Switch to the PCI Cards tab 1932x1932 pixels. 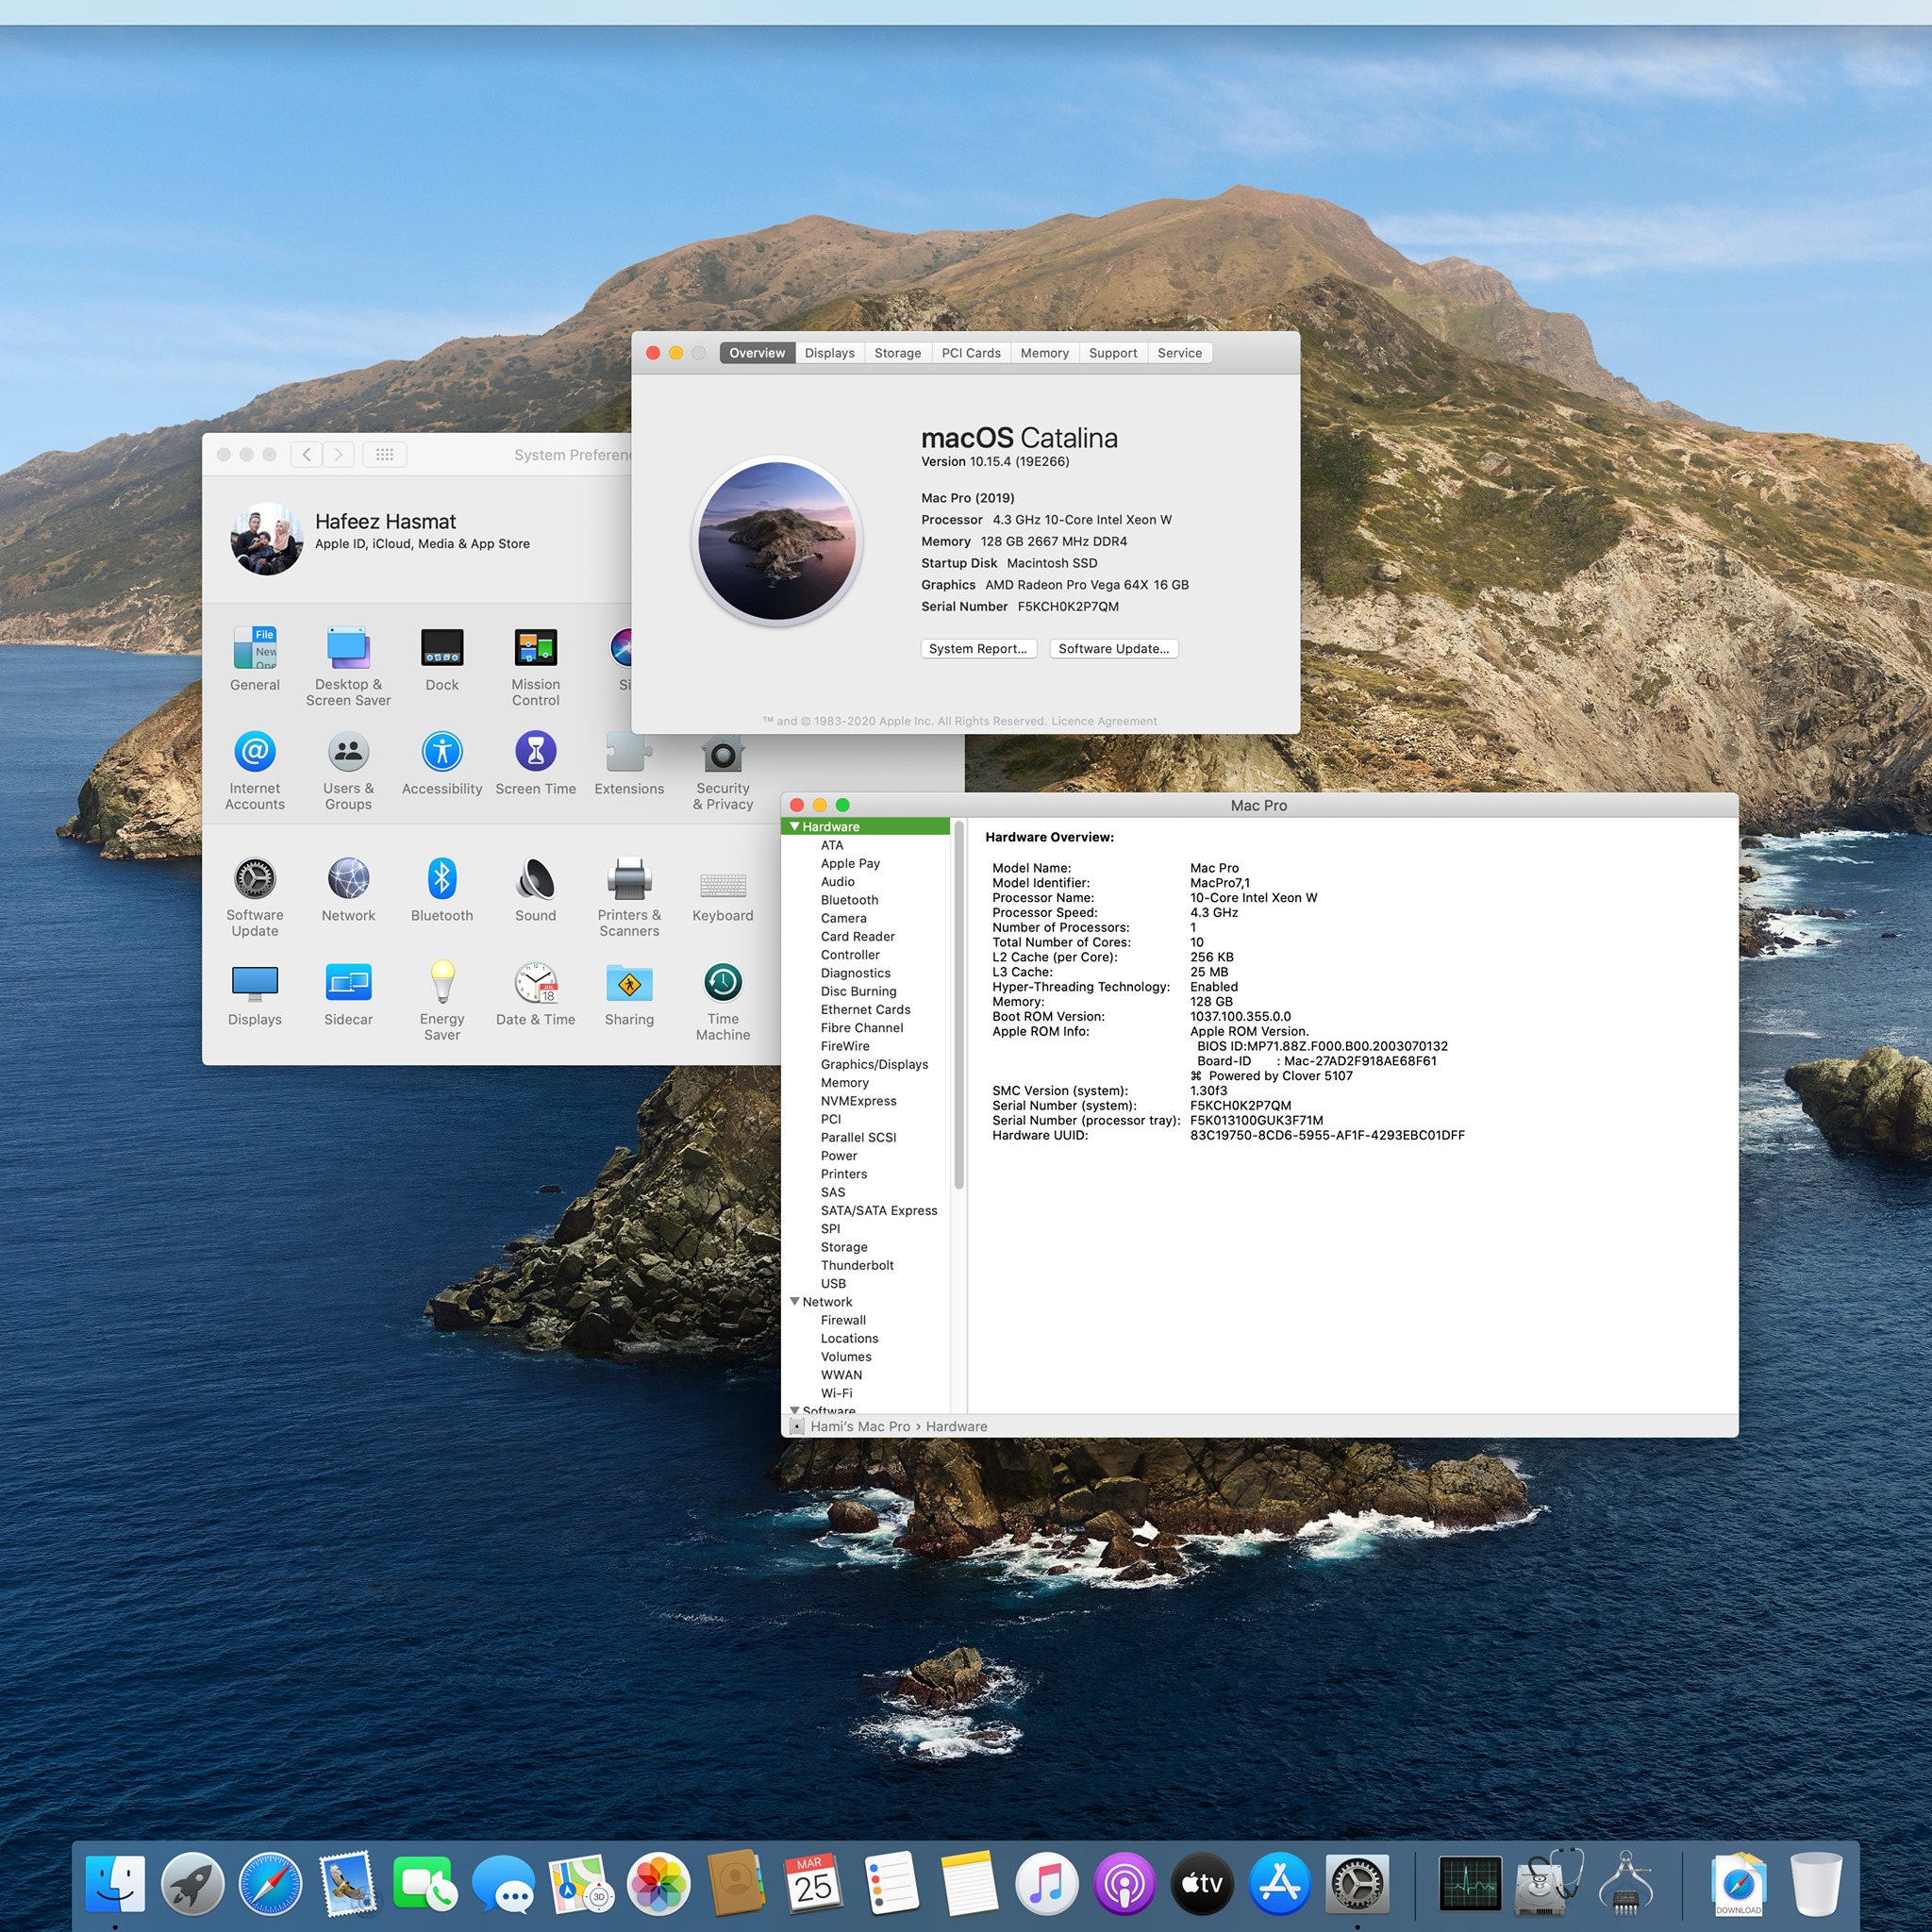[x=971, y=353]
